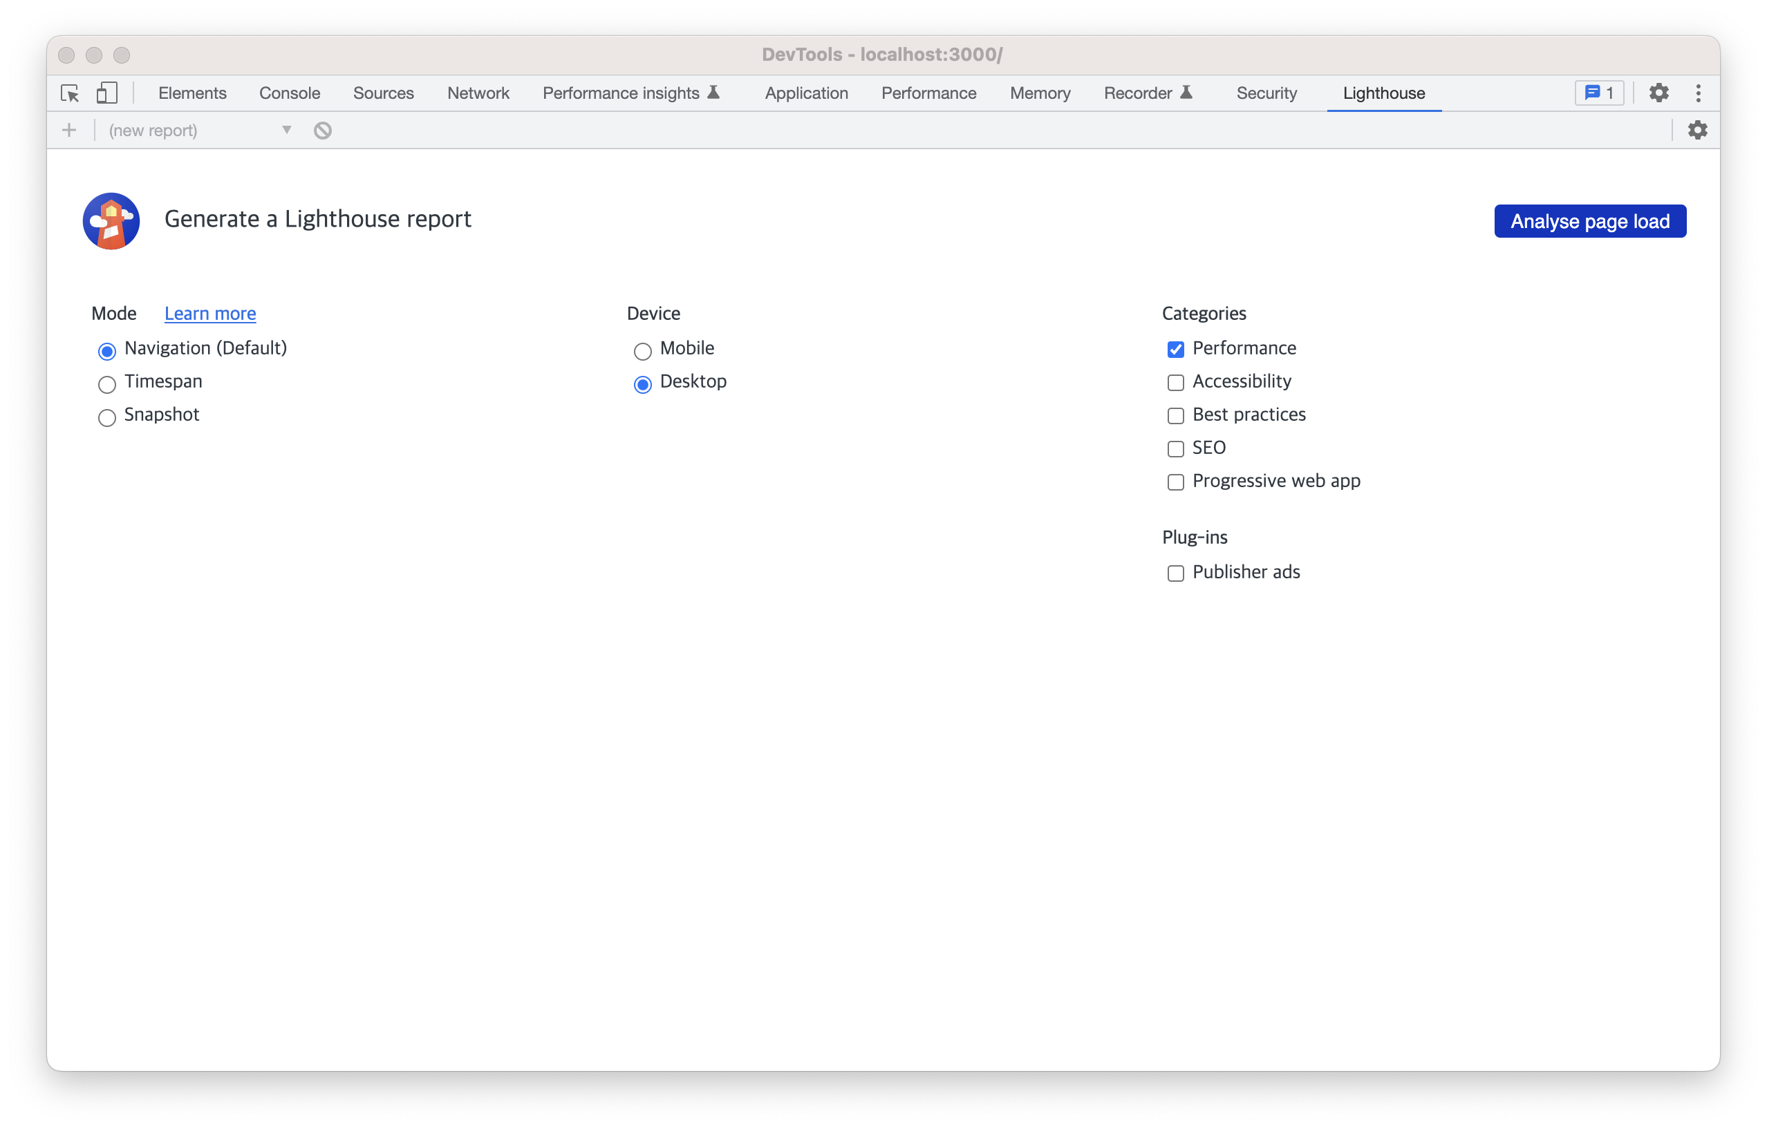Enable the Accessibility category checkbox
1767x1129 pixels.
(1175, 383)
